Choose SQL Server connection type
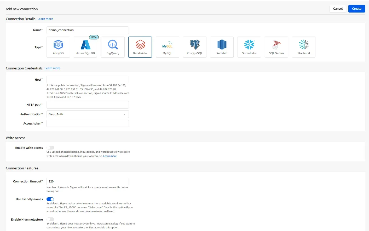 coord(276,47)
